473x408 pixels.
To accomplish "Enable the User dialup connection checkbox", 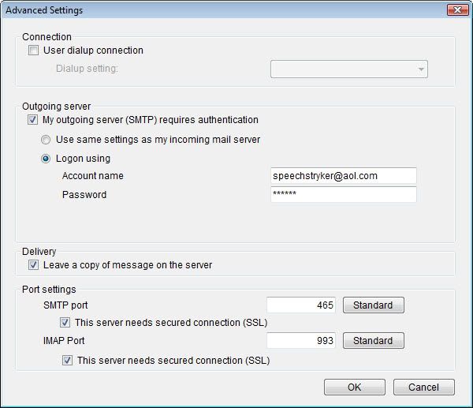I will pyautogui.click(x=33, y=51).
